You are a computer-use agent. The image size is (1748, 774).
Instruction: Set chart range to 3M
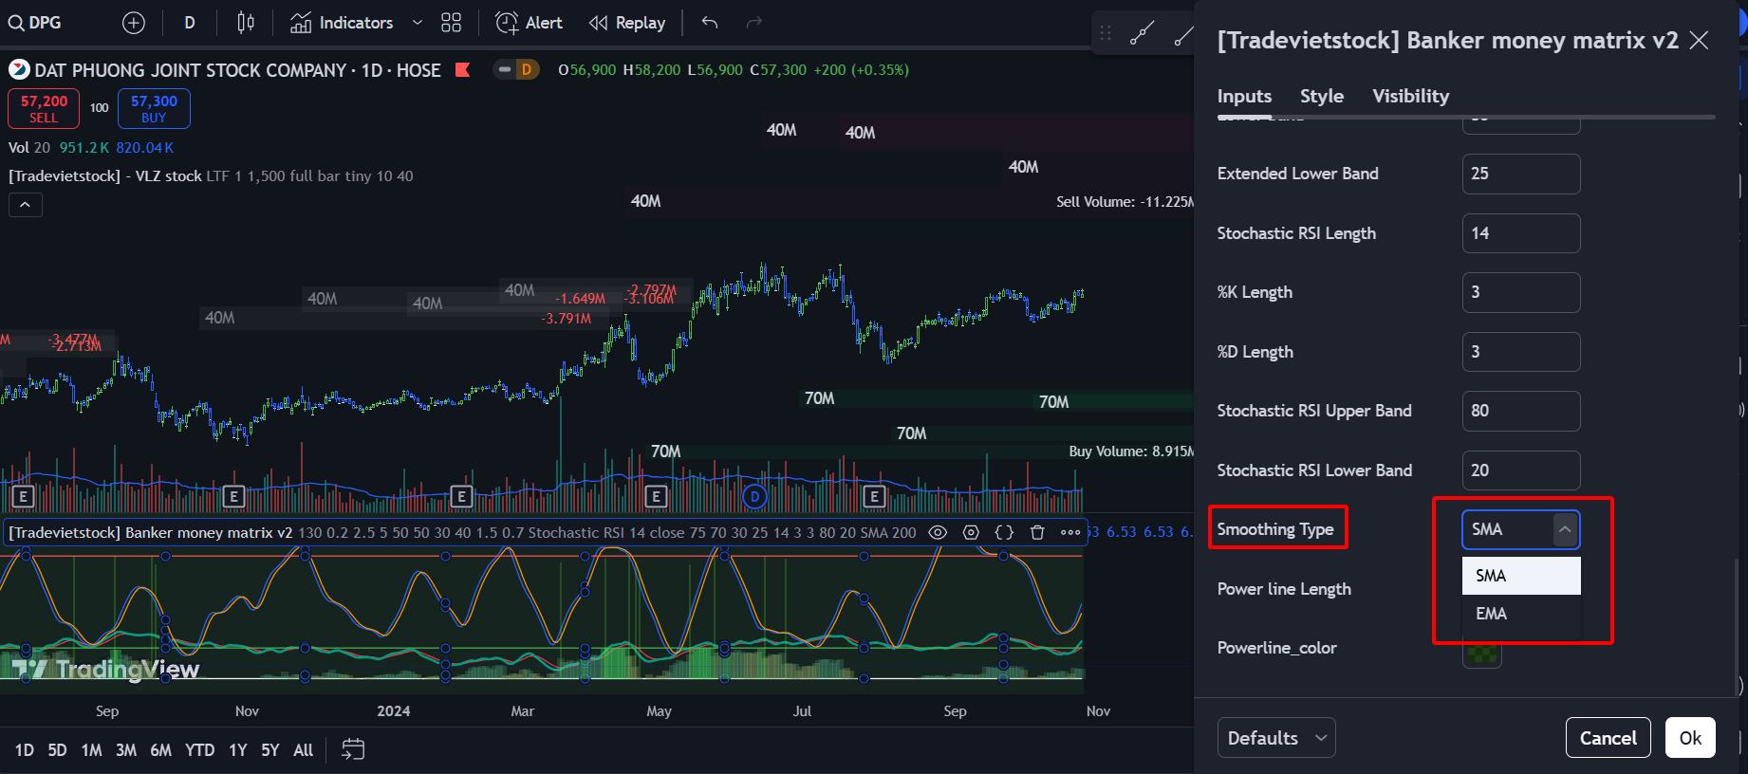point(126,750)
